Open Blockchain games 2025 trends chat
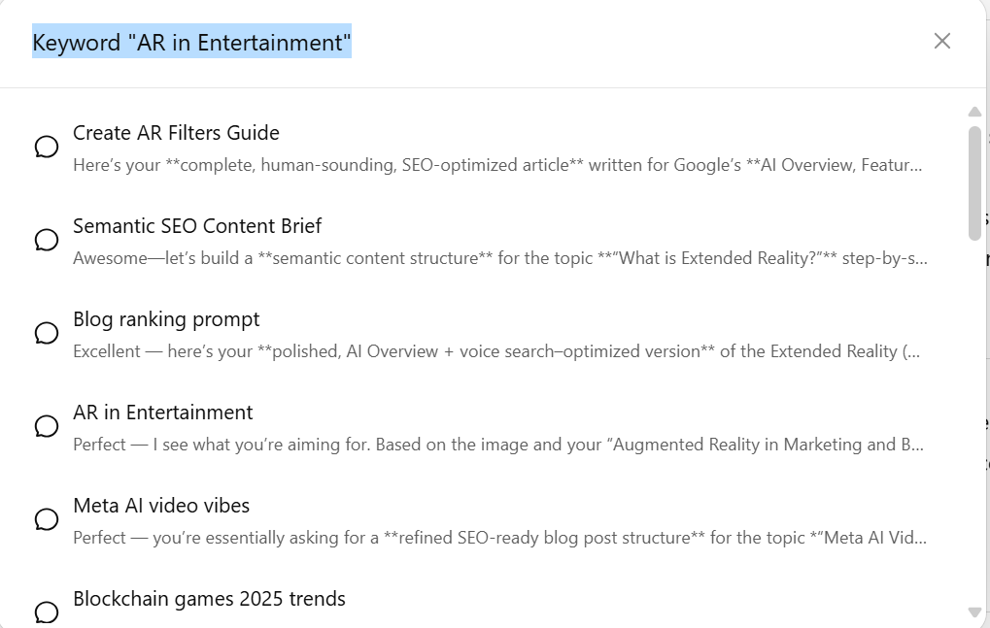Screen dimensions: 990x628 point(209,599)
